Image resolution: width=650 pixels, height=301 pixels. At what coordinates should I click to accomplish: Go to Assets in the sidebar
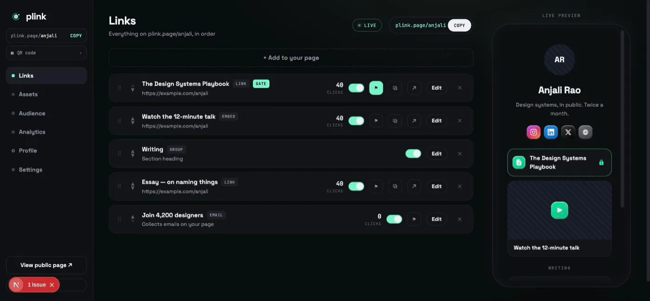pyautogui.click(x=46, y=94)
